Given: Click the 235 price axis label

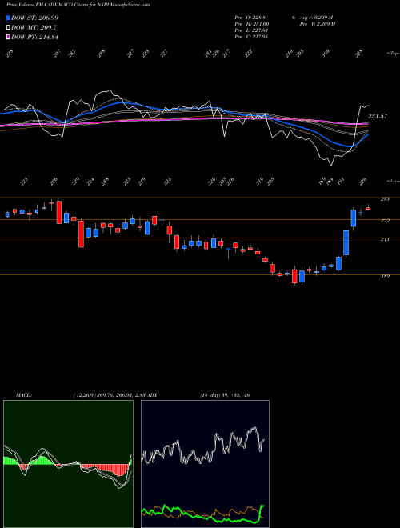Looking at the screenshot, I should [x=385, y=199].
